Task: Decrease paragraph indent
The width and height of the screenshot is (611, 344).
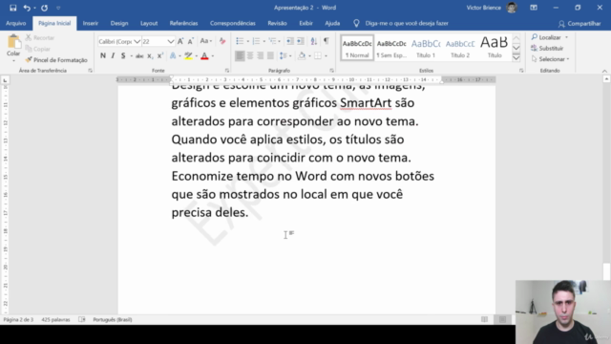Action: pos(290,41)
